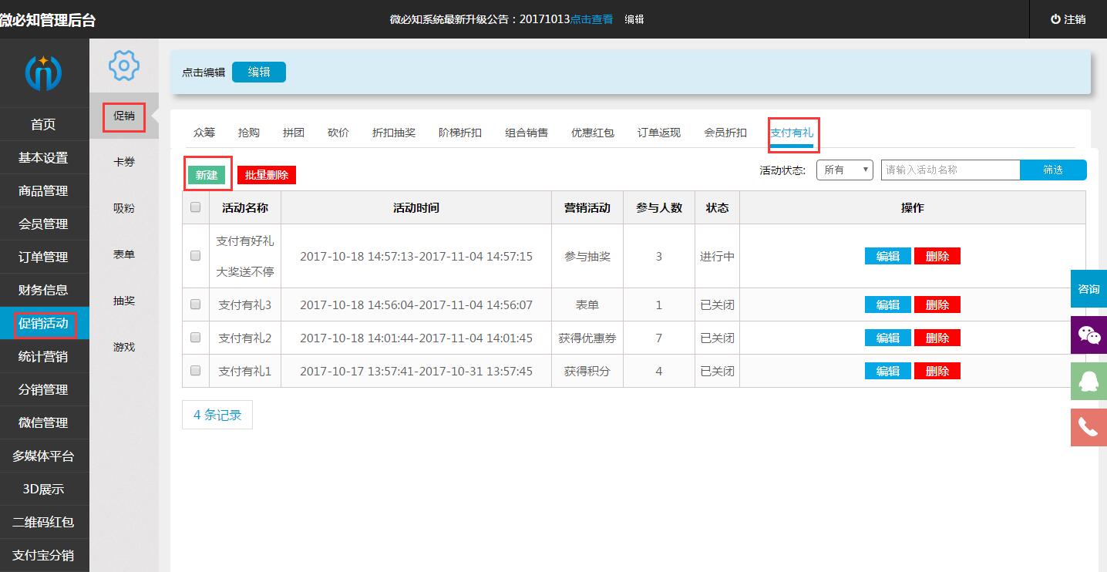The image size is (1107, 572).
Task: Open the QQ penguin contact icon
Action: coord(1088,381)
